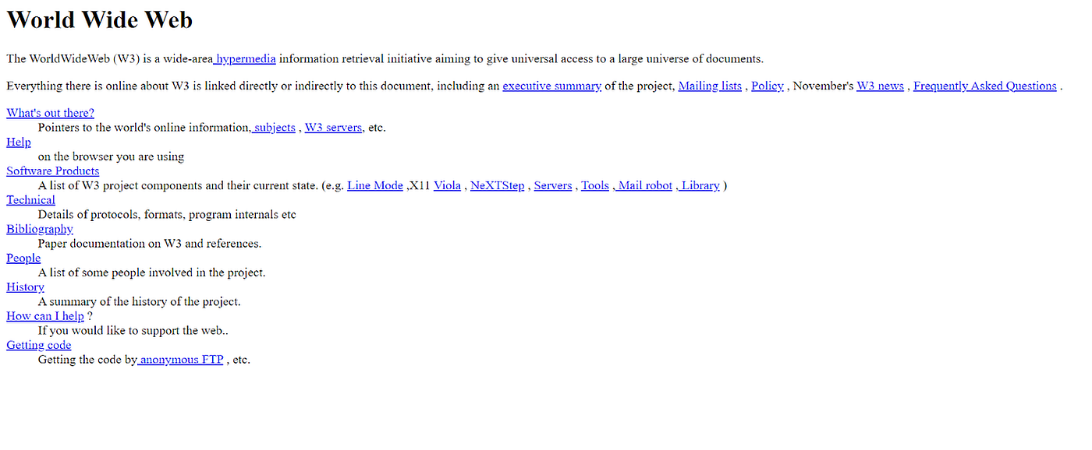Open the How can I help link

coord(45,316)
